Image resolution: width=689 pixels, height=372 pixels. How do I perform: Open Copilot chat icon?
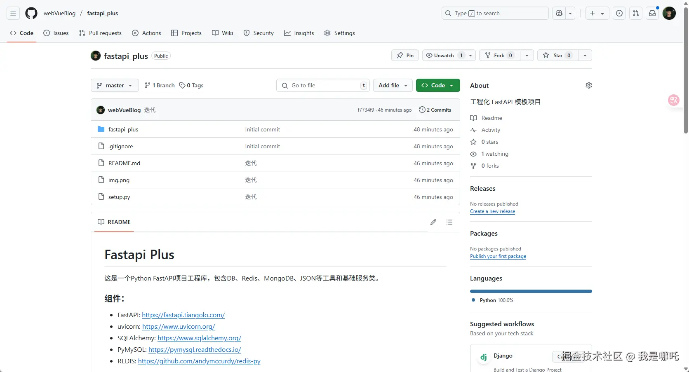(x=559, y=13)
